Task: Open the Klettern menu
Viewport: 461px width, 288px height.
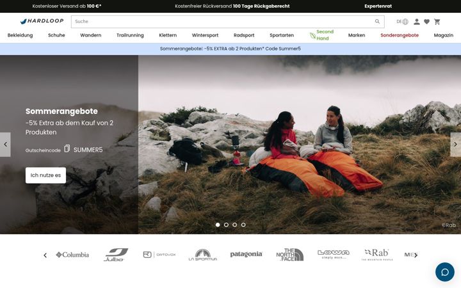Action: 168,35
